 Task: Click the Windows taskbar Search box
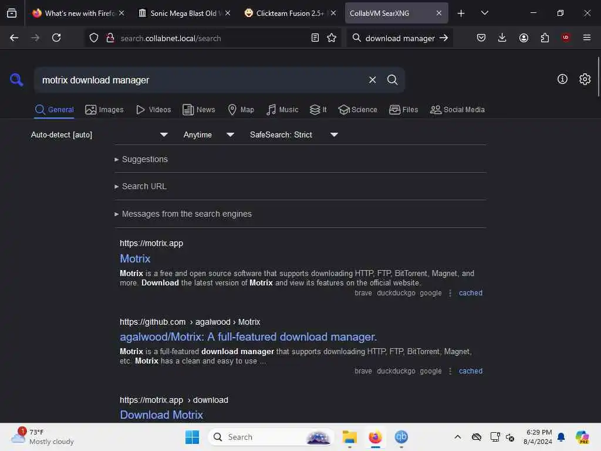(x=271, y=437)
